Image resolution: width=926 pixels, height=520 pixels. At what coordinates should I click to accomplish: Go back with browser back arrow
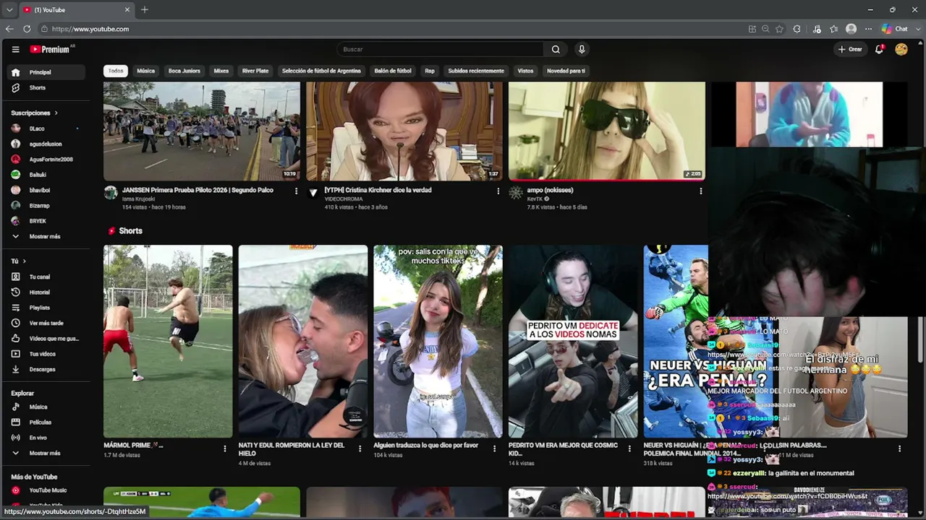[9, 29]
